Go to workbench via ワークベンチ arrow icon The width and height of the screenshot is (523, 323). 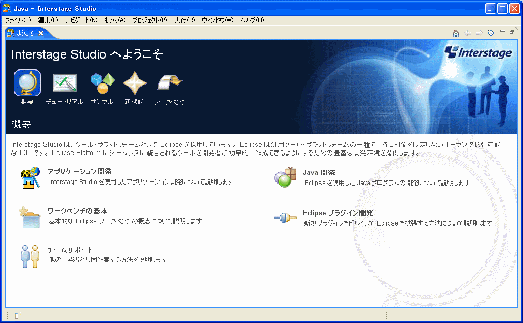click(170, 82)
